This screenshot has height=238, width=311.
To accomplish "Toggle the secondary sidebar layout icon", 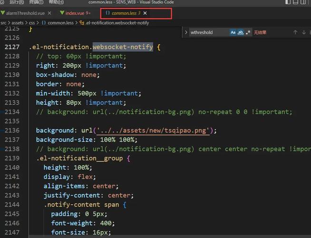I will (x=303, y=2).
